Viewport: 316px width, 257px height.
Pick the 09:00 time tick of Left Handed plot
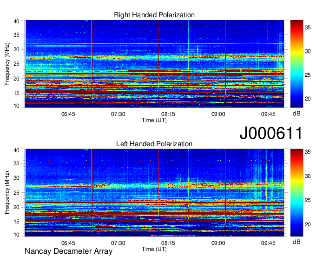[218, 243]
